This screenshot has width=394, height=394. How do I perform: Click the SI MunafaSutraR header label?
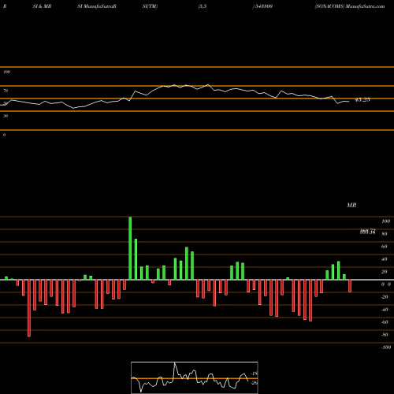(x=97, y=6)
